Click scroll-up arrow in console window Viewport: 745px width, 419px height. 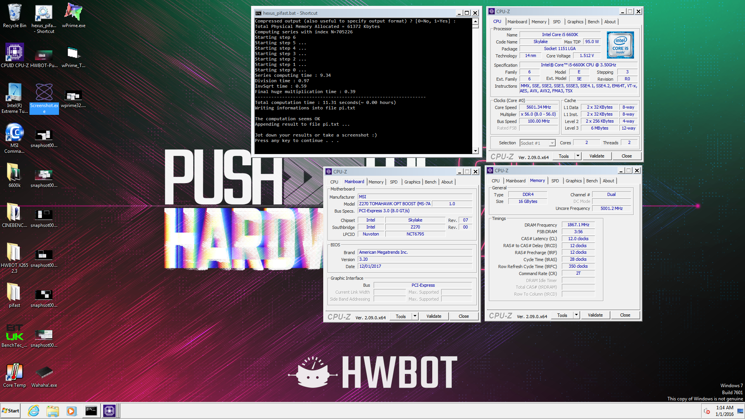tap(475, 21)
